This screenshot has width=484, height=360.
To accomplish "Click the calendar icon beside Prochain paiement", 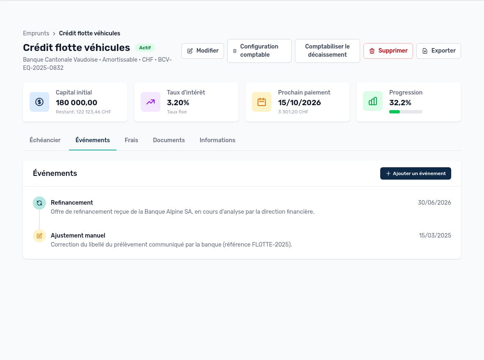I will (x=261, y=102).
